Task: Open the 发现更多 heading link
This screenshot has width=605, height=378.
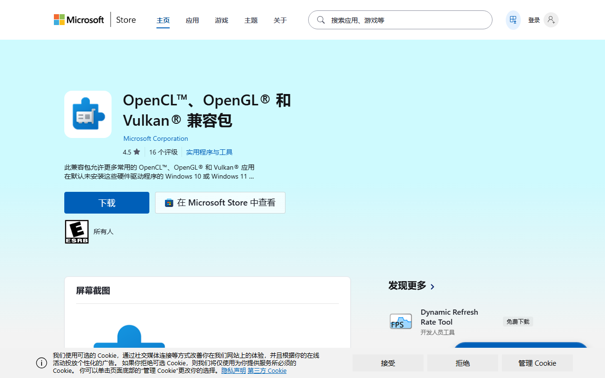Action: pos(407,285)
